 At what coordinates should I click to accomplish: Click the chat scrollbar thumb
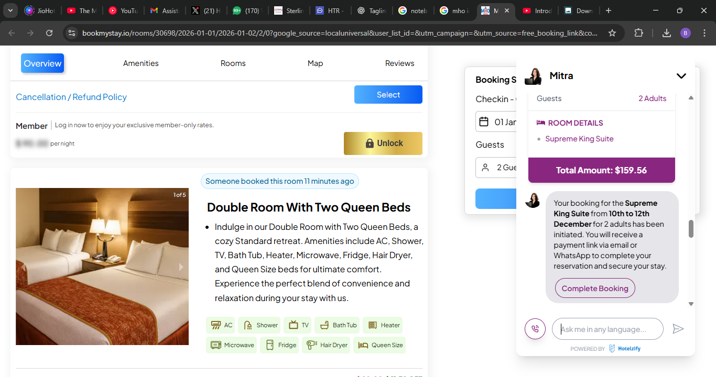(691, 229)
